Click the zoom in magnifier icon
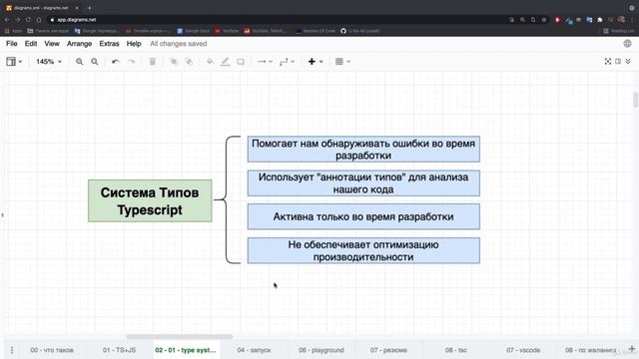The height and width of the screenshot is (359, 639). [x=79, y=62]
